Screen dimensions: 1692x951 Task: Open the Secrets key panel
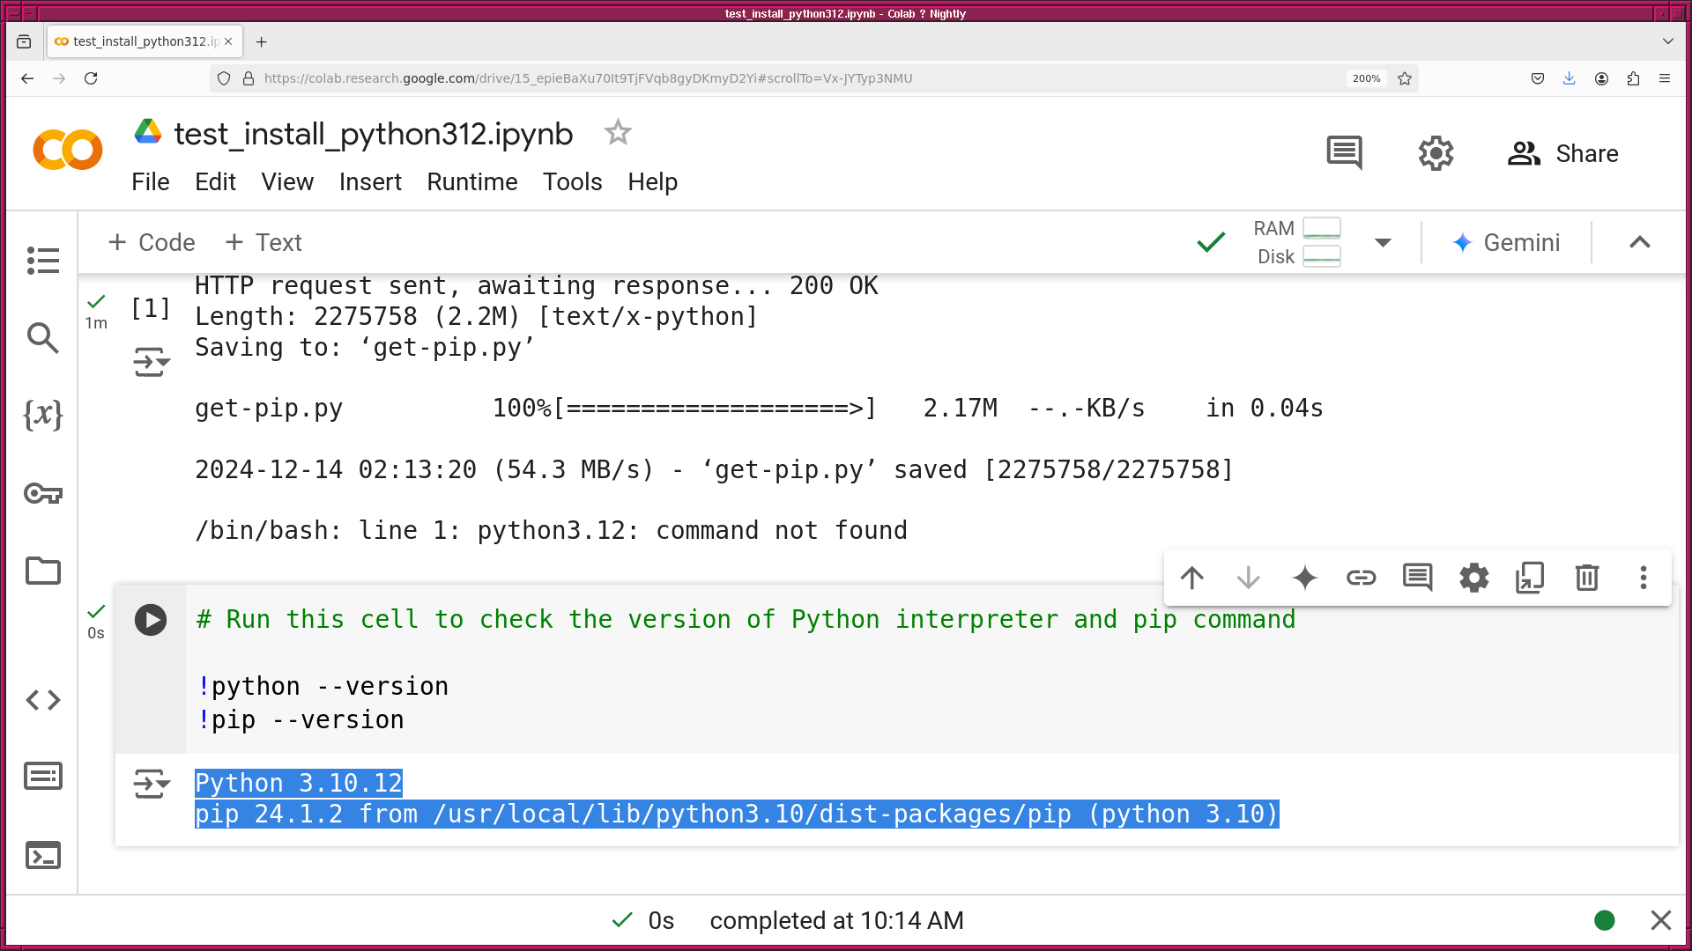pyautogui.click(x=42, y=493)
